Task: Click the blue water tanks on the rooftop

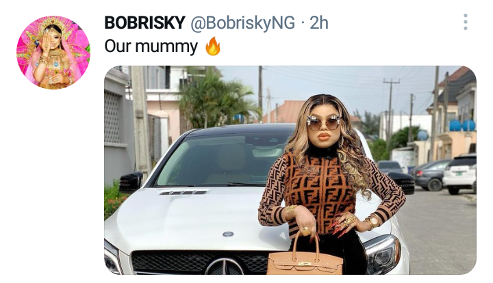Action: [x=462, y=126]
